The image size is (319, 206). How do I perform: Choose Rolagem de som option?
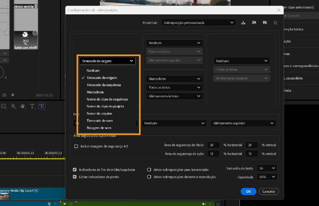[x=107, y=128]
